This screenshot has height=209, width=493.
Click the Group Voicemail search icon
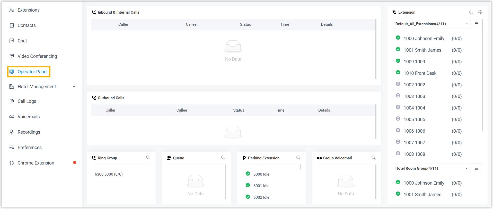tap(373, 158)
